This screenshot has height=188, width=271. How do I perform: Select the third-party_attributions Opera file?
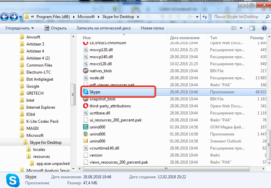coord(110,106)
